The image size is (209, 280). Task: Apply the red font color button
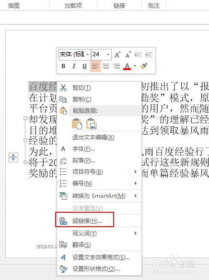click(x=127, y=66)
